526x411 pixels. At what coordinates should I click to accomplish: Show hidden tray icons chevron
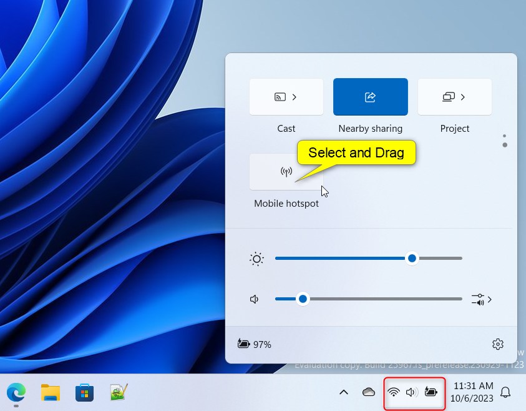click(344, 392)
